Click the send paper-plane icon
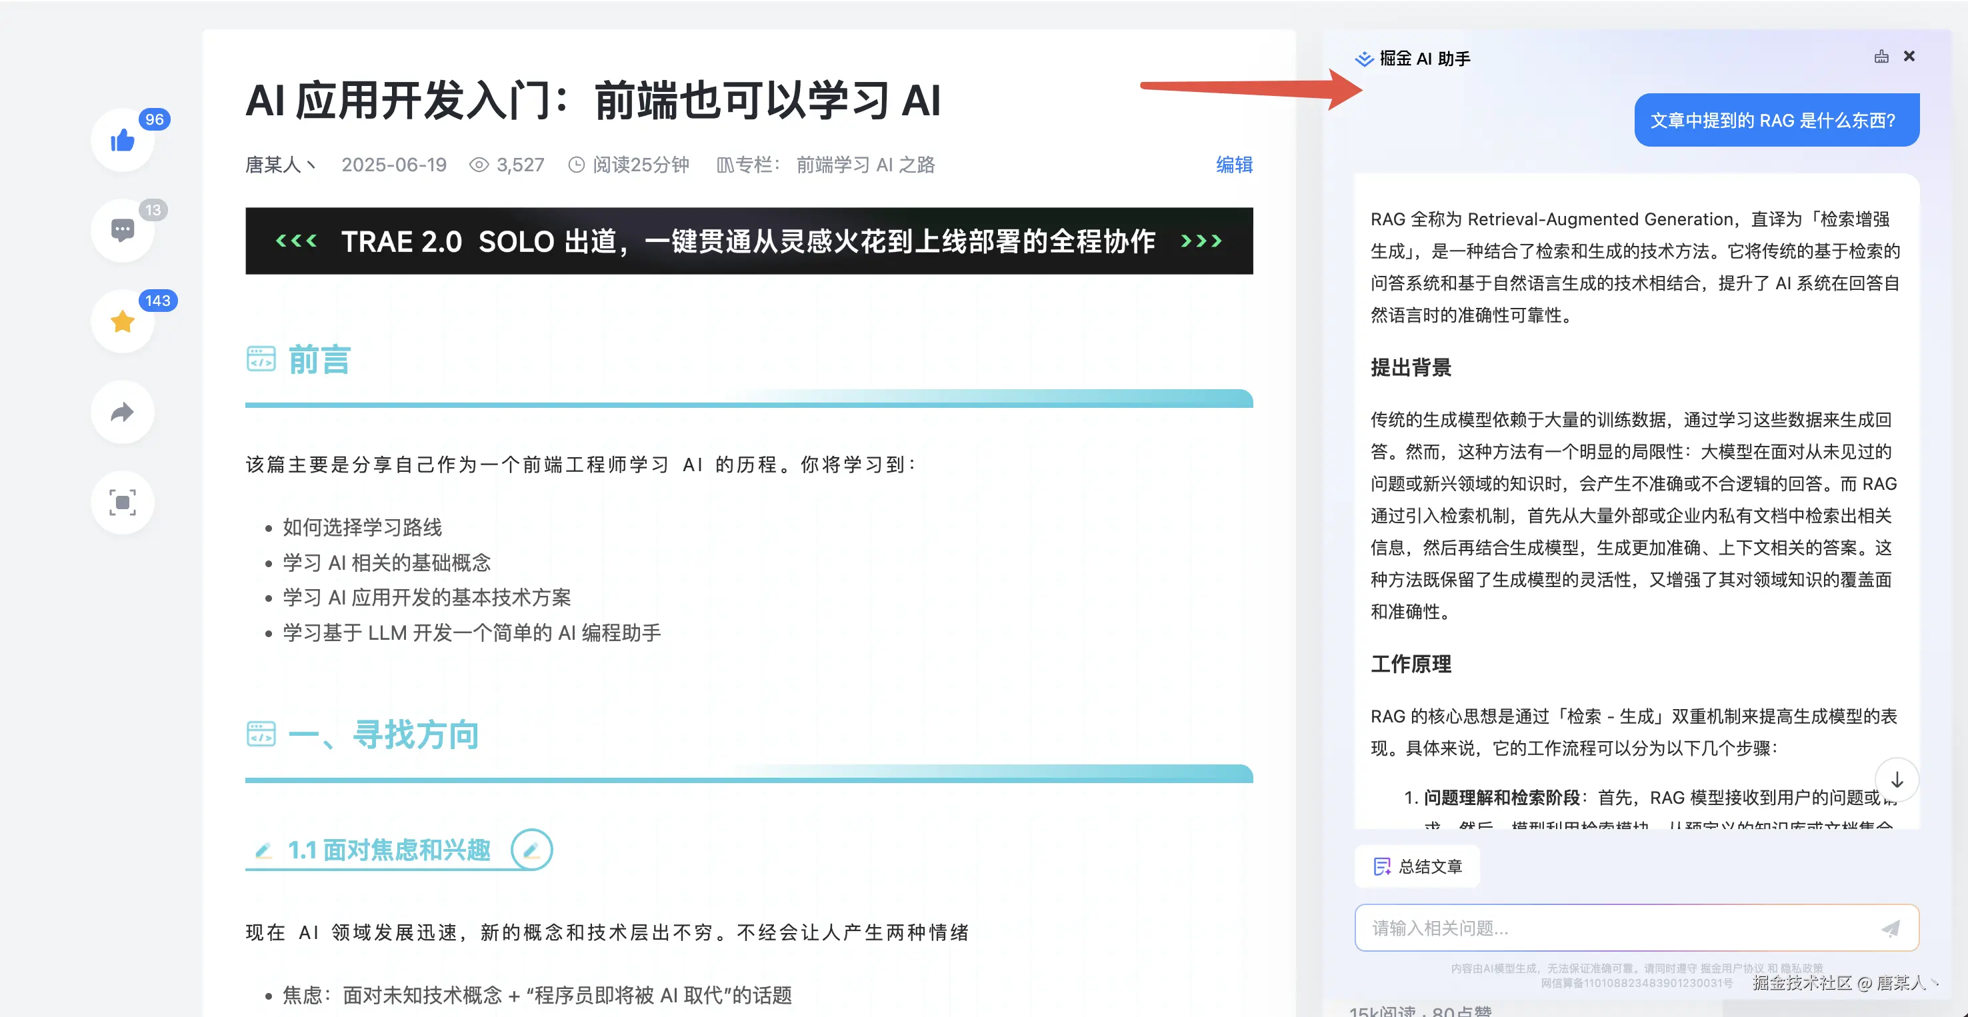The width and height of the screenshot is (1968, 1017). click(x=1891, y=928)
